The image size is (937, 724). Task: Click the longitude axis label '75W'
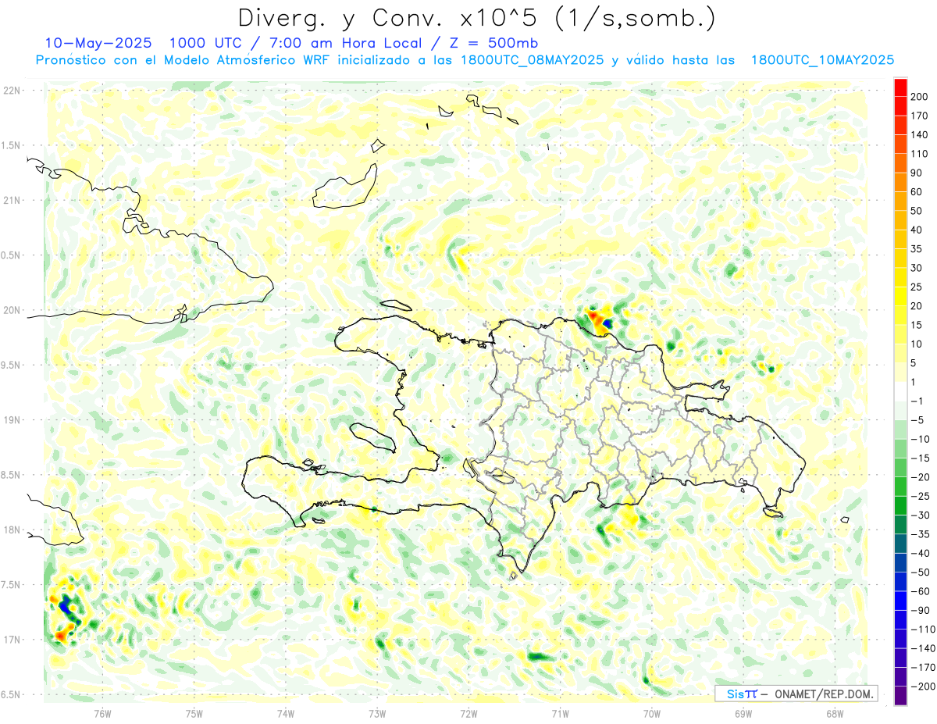194,714
